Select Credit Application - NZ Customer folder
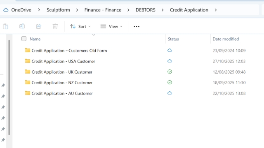The width and height of the screenshot is (264, 148). point(62,83)
